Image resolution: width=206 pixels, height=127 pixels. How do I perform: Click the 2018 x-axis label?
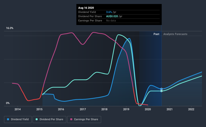click(x=104, y=109)
